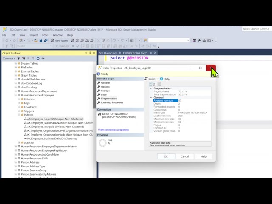Image resolution: width=272 pixels, height=204 pixels.
Task: Click the Categorized view icon in property grid
Action: [150, 84]
